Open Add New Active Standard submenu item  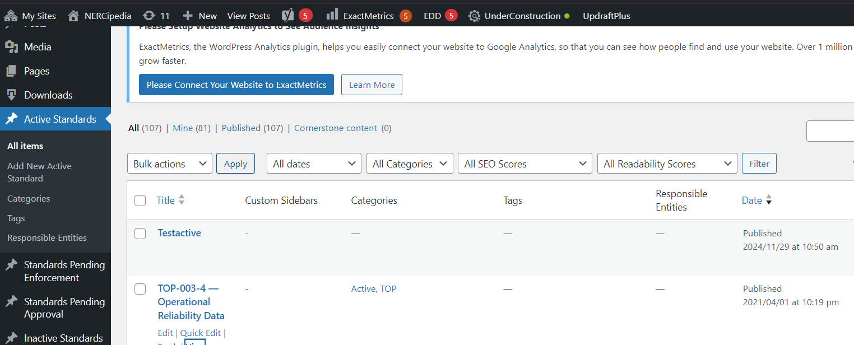pos(39,172)
